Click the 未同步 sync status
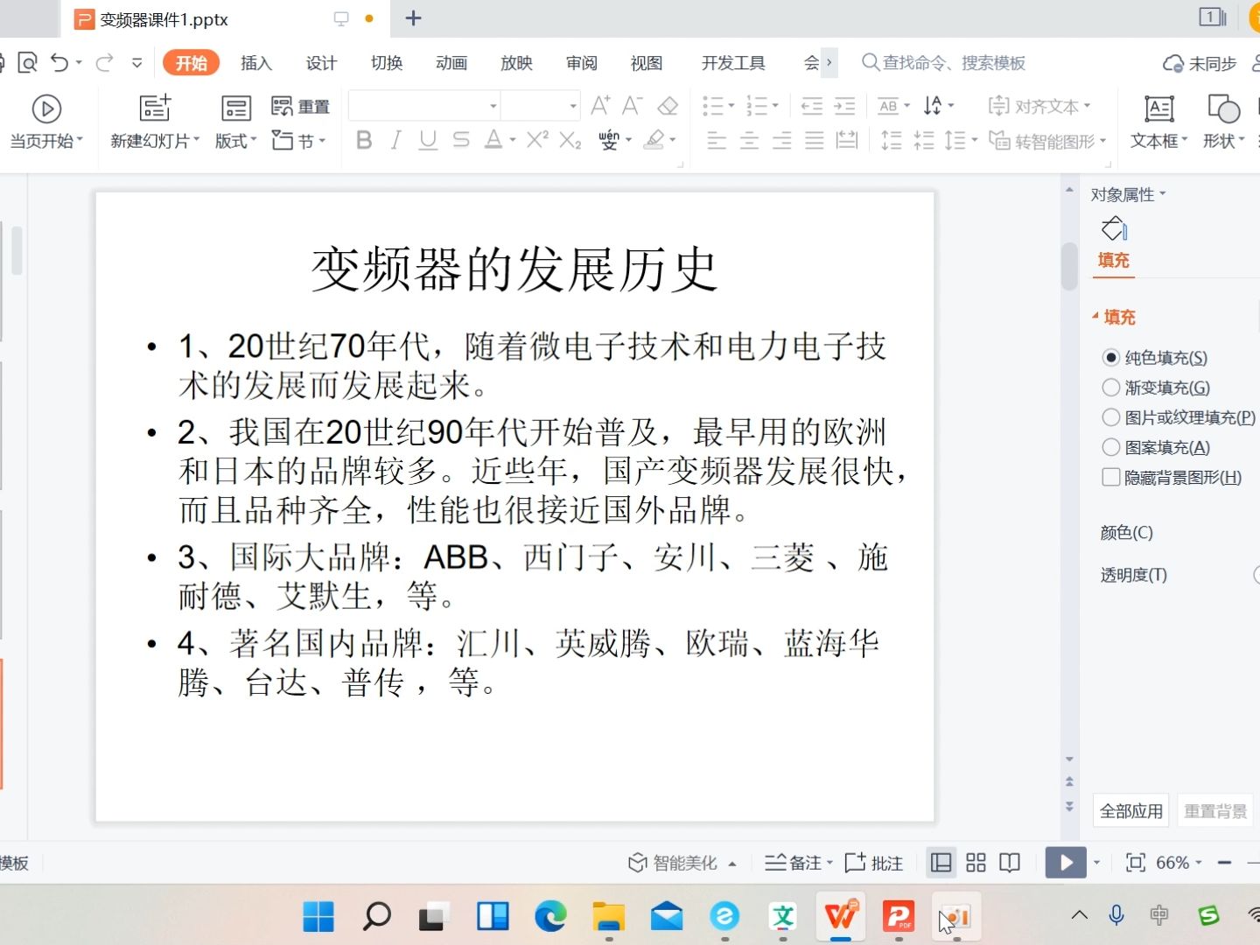The image size is (1260, 945). pos(1200,63)
